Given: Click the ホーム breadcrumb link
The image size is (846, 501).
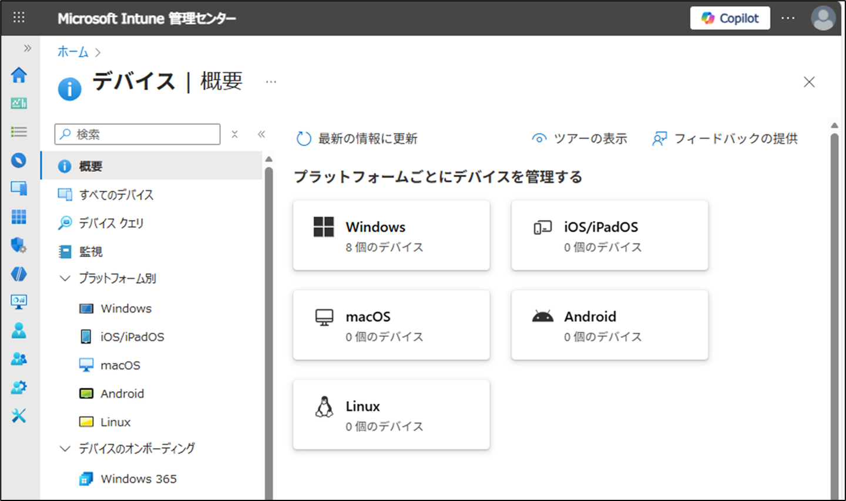Looking at the screenshot, I should (x=72, y=52).
